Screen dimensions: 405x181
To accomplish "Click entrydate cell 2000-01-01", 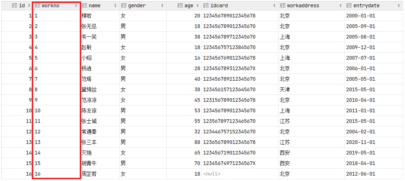I will (361, 16).
